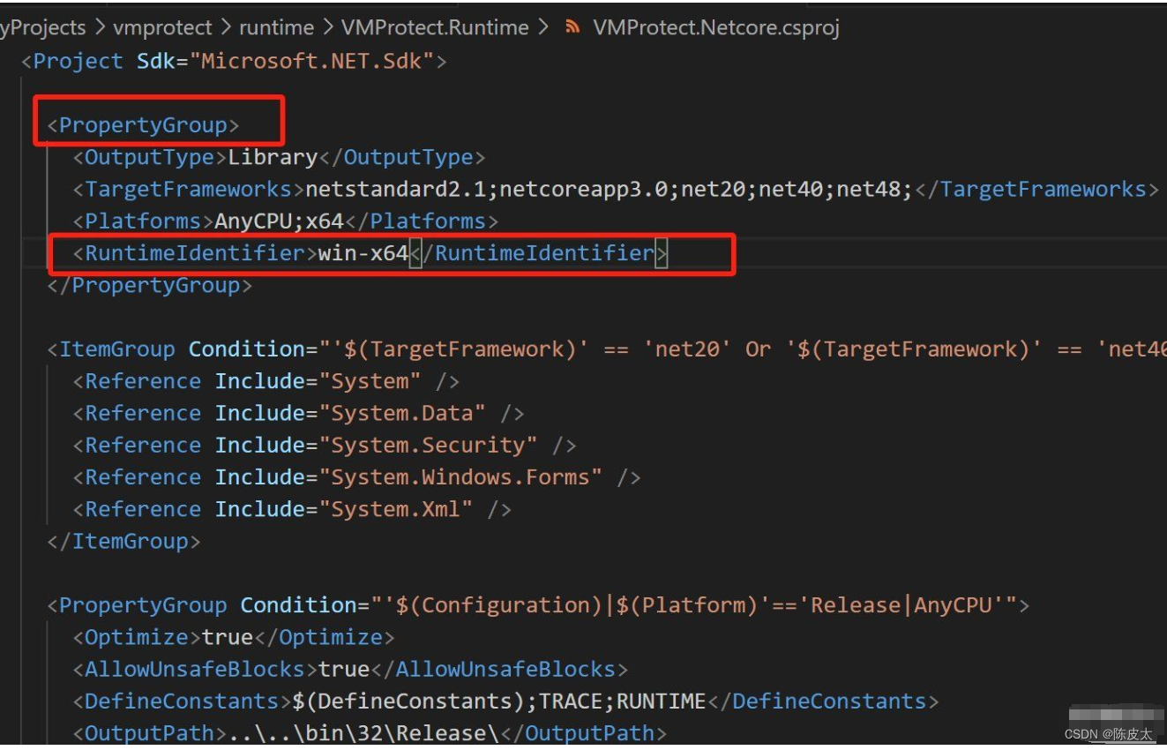Click the yProjects breadcrumb item
Screen dimensions: 1167x750
coord(43,26)
